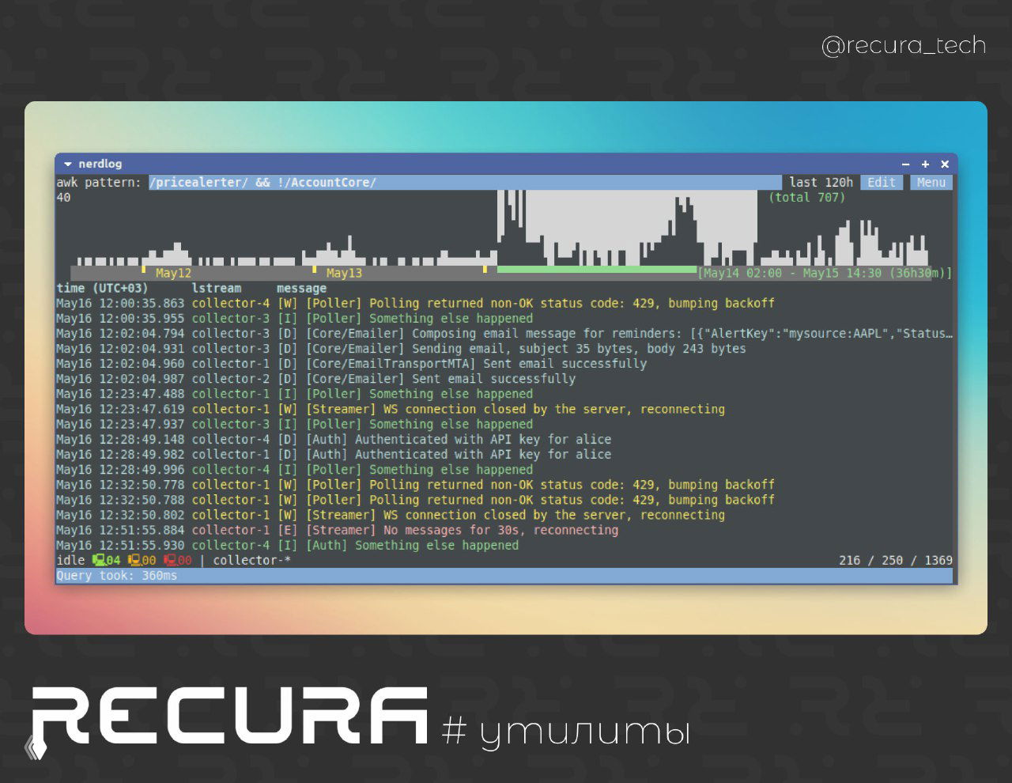Click the May13 timeline marker
Viewport: 1012px width, 783px height.
coord(345,272)
